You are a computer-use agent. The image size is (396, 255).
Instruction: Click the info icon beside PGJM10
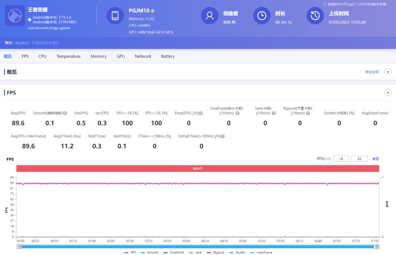click(153, 11)
